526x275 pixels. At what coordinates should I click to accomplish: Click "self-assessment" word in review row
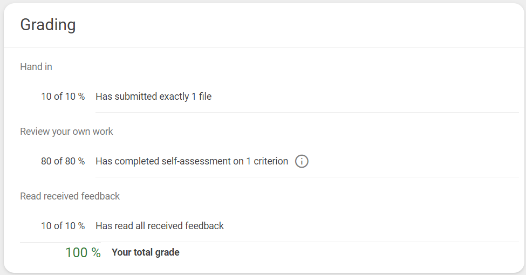196,161
